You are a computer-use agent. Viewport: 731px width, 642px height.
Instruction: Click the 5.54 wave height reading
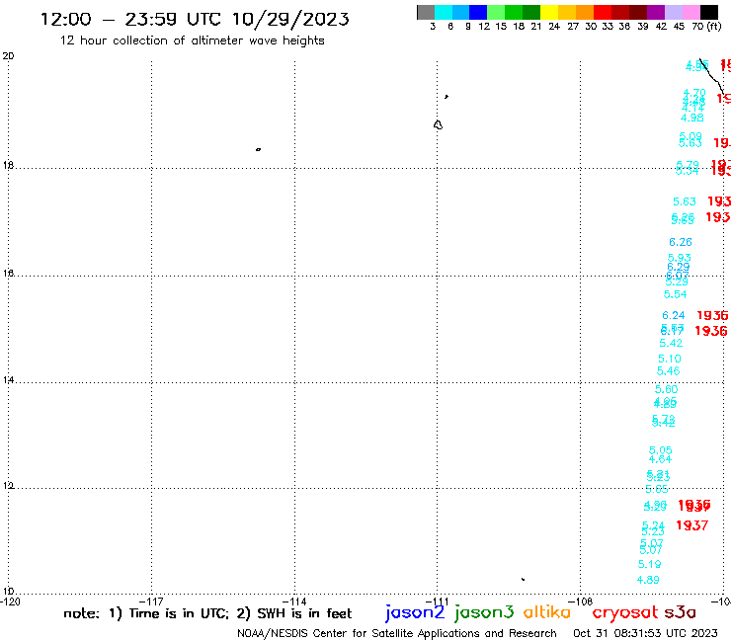(675, 294)
